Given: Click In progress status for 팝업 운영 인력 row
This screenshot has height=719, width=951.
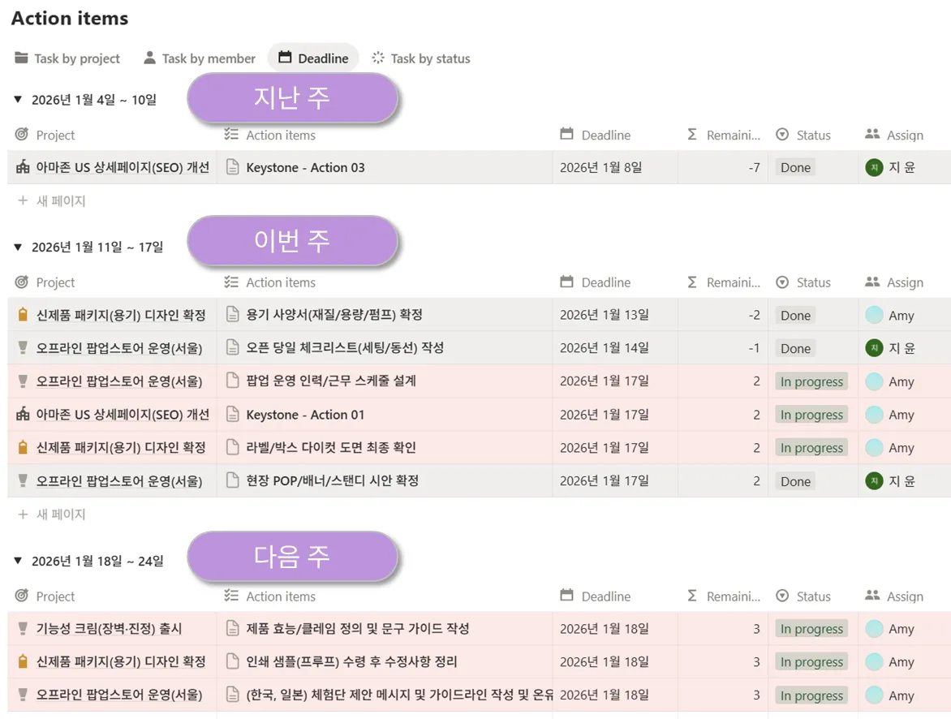Looking at the screenshot, I should pyautogui.click(x=811, y=382).
